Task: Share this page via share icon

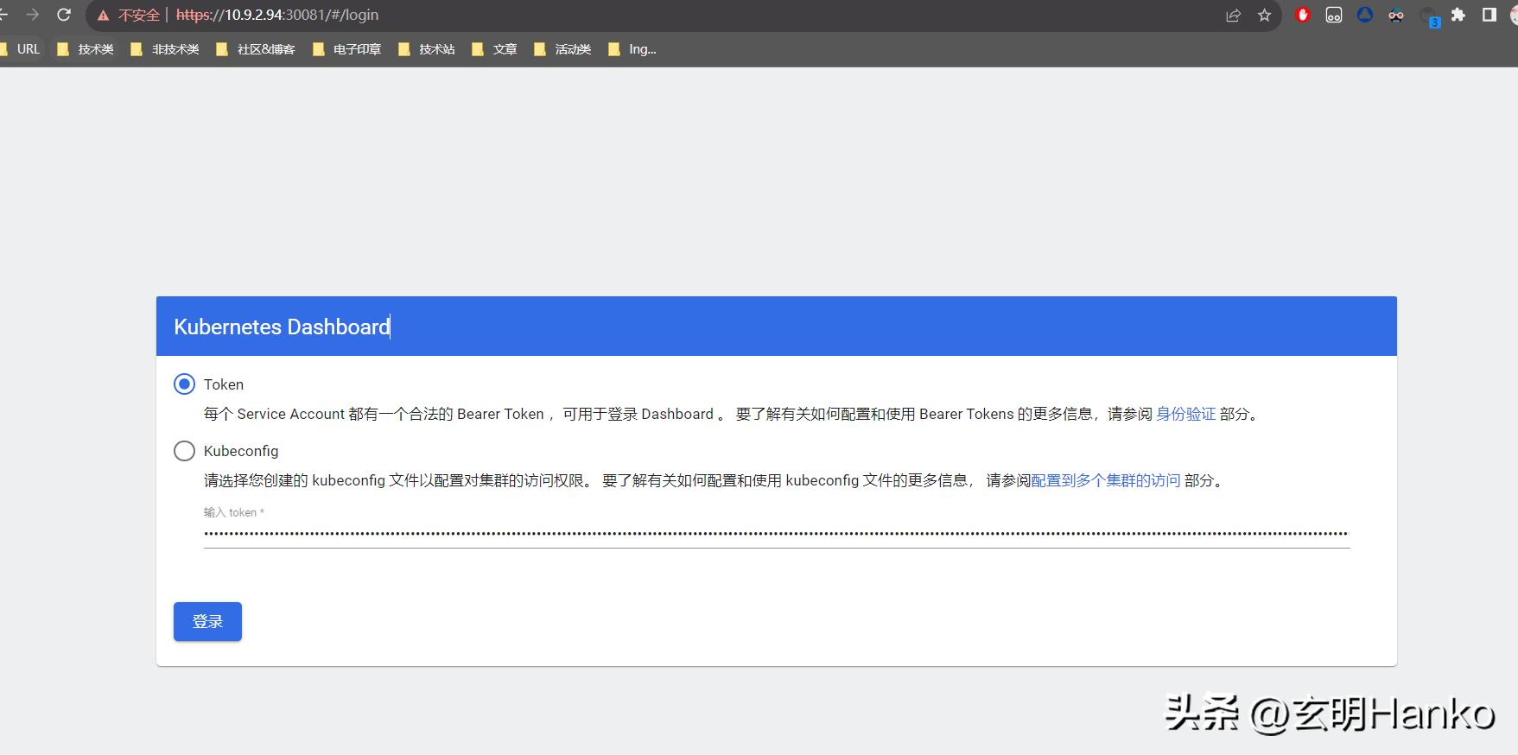Action: [1233, 16]
